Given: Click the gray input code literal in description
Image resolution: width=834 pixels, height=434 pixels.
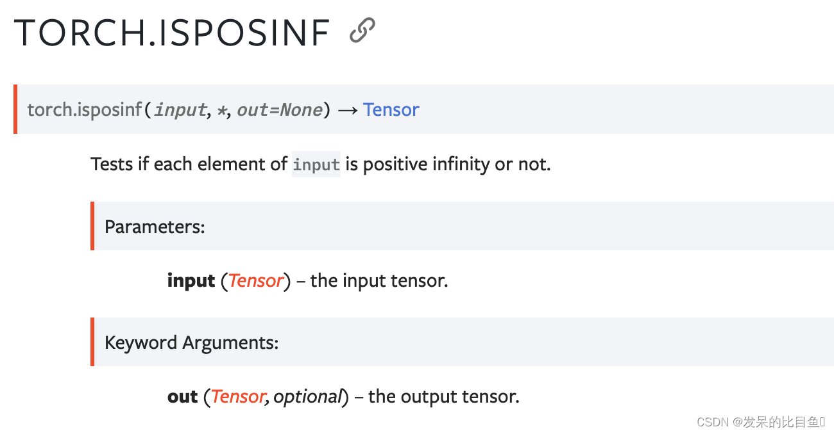Looking at the screenshot, I should (316, 165).
